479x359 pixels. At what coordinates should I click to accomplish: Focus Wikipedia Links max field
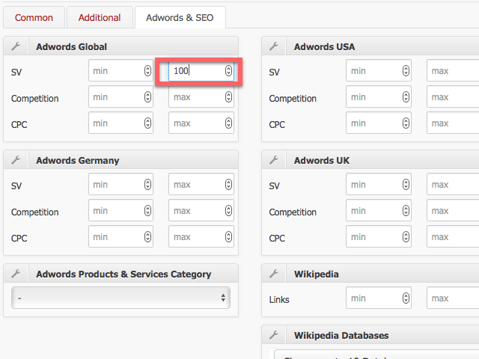(x=453, y=298)
